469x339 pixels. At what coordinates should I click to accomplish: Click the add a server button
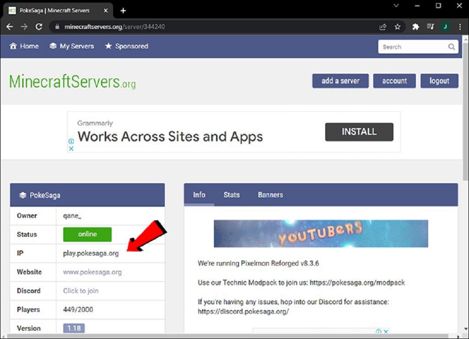340,81
